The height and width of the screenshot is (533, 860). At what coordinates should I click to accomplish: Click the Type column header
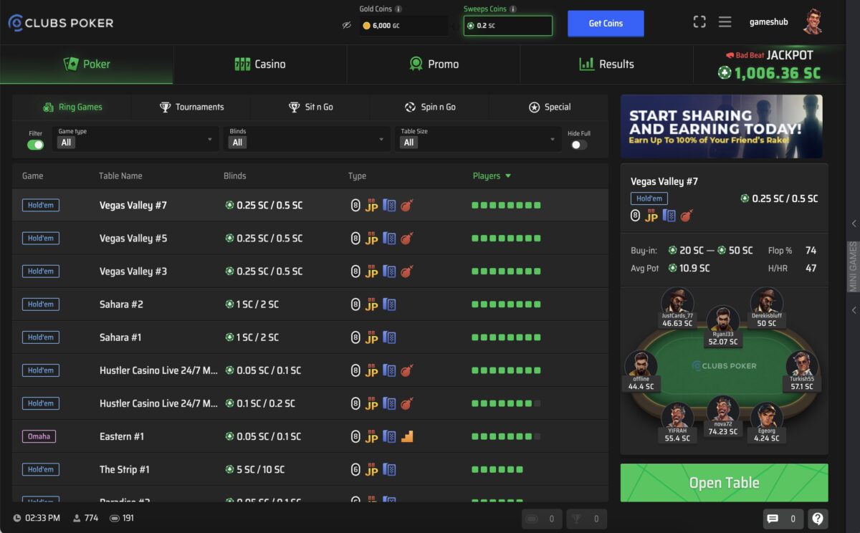click(357, 176)
